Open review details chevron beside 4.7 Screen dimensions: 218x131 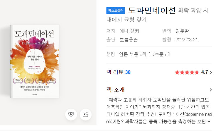[x=211, y=72]
